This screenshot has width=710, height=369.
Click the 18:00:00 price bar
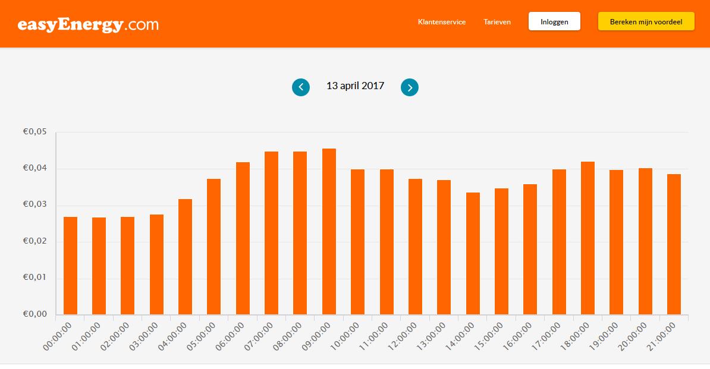click(588, 238)
